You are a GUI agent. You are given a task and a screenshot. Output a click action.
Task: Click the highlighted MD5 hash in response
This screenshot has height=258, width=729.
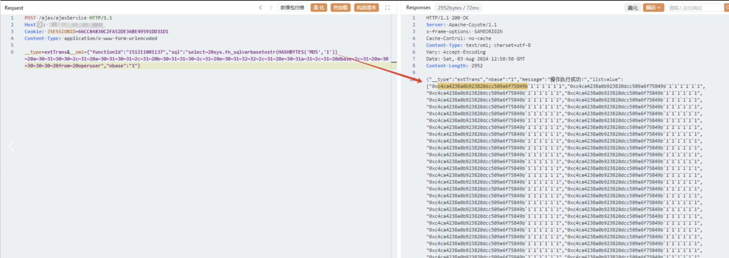pos(482,86)
